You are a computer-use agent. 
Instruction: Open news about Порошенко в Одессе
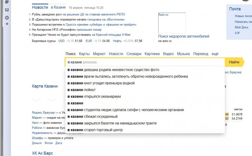(x=100, y=25)
